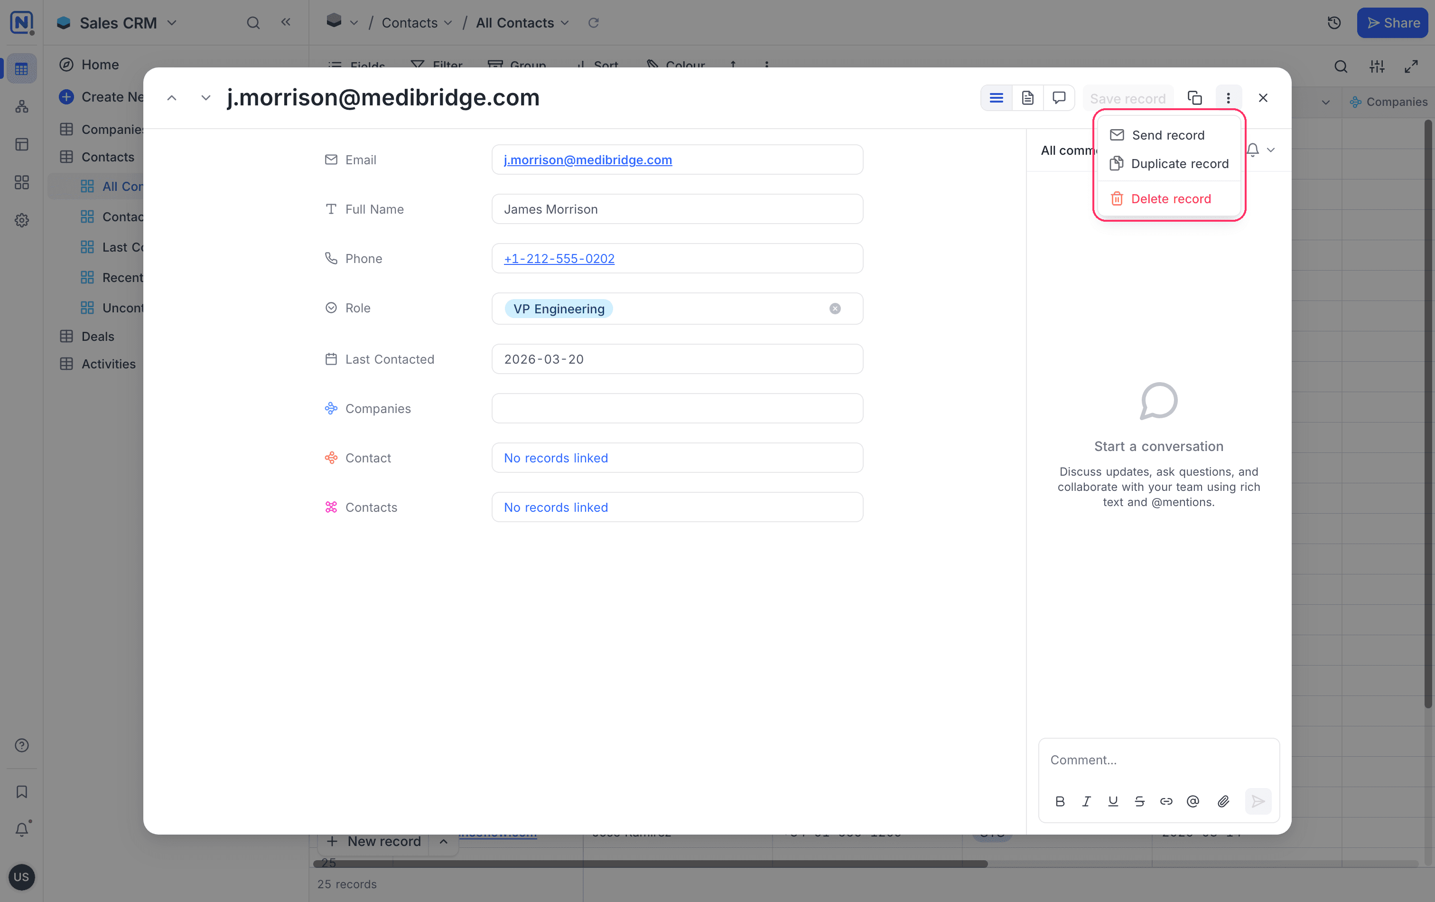The height and width of the screenshot is (902, 1435).
Task: Apply underline in comment editor
Action: [1113, 802]
